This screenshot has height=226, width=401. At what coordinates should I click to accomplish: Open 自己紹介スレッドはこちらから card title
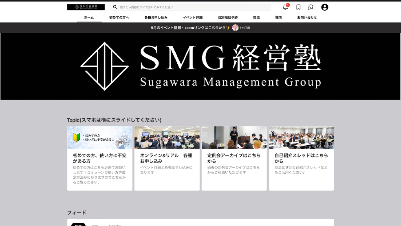(x=301, y=158)
